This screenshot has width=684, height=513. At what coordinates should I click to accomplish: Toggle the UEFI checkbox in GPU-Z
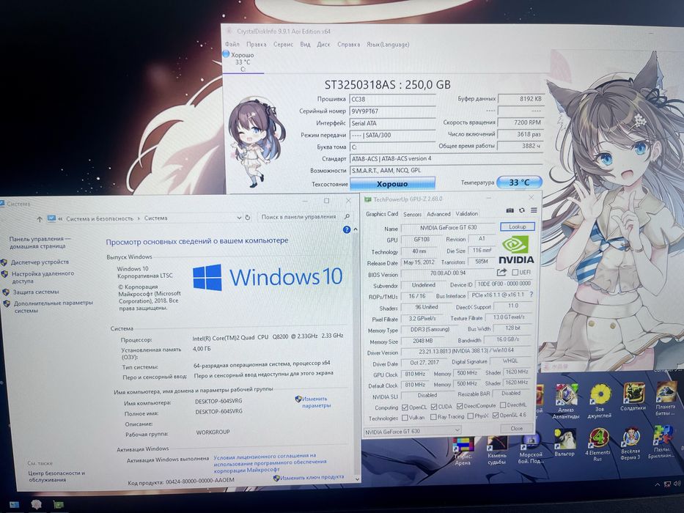tap(515, 272)
